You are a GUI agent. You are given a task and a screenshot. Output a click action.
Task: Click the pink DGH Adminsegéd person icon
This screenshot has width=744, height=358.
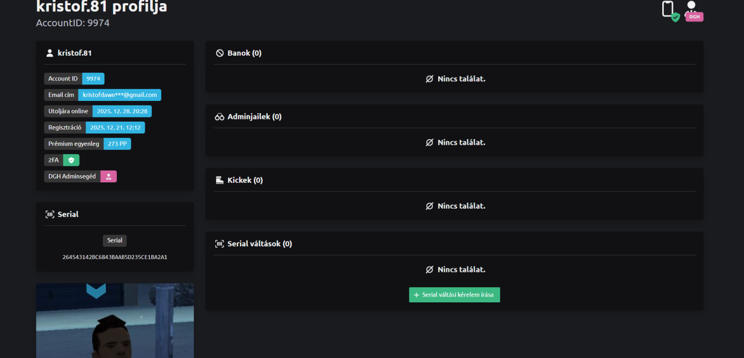pos(109,177)
